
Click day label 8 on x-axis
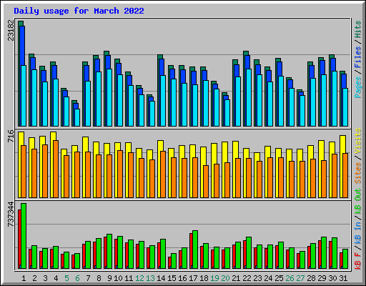pos(99,278)
